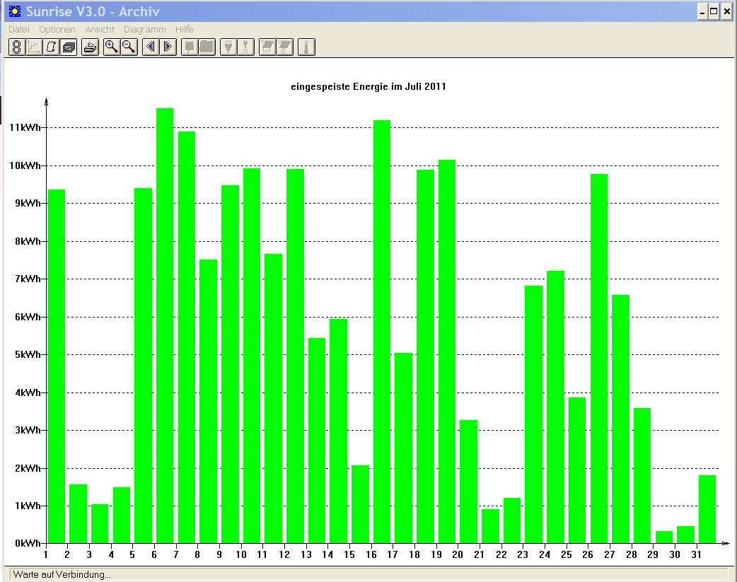Click the 'Sunrise V3.0 - Archiv' window title

(93, 11)
